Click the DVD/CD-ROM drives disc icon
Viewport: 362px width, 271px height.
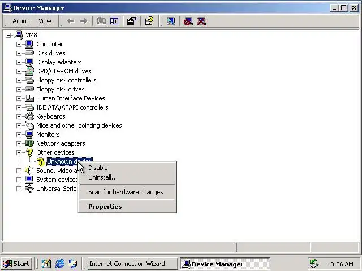pyautogui.click(x=29, y=71)
